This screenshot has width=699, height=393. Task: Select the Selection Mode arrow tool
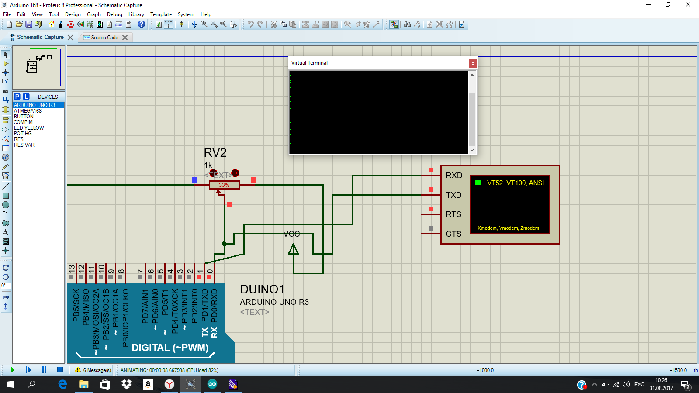click(6, 55)
